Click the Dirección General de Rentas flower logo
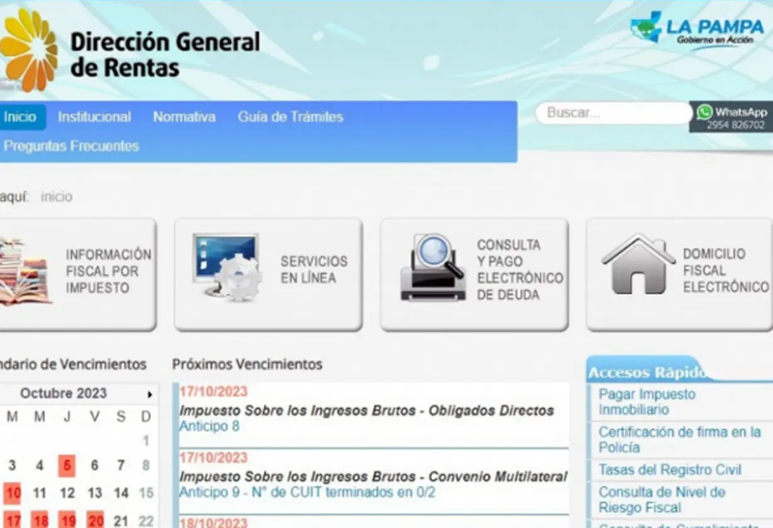This screenshot has width=773, height=528. [x=28, y=50]
